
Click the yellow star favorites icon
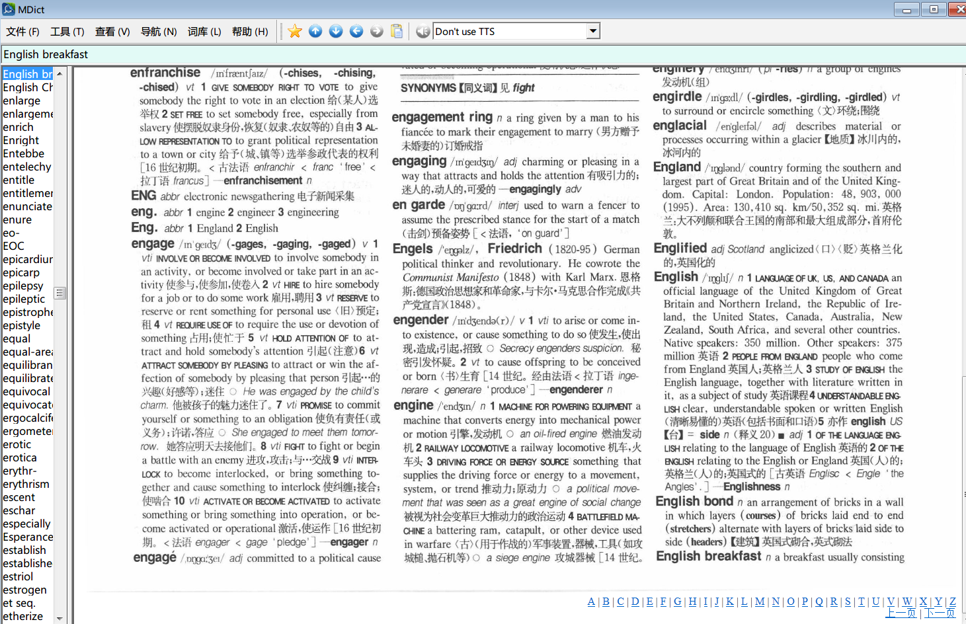[x=295, y=31]
